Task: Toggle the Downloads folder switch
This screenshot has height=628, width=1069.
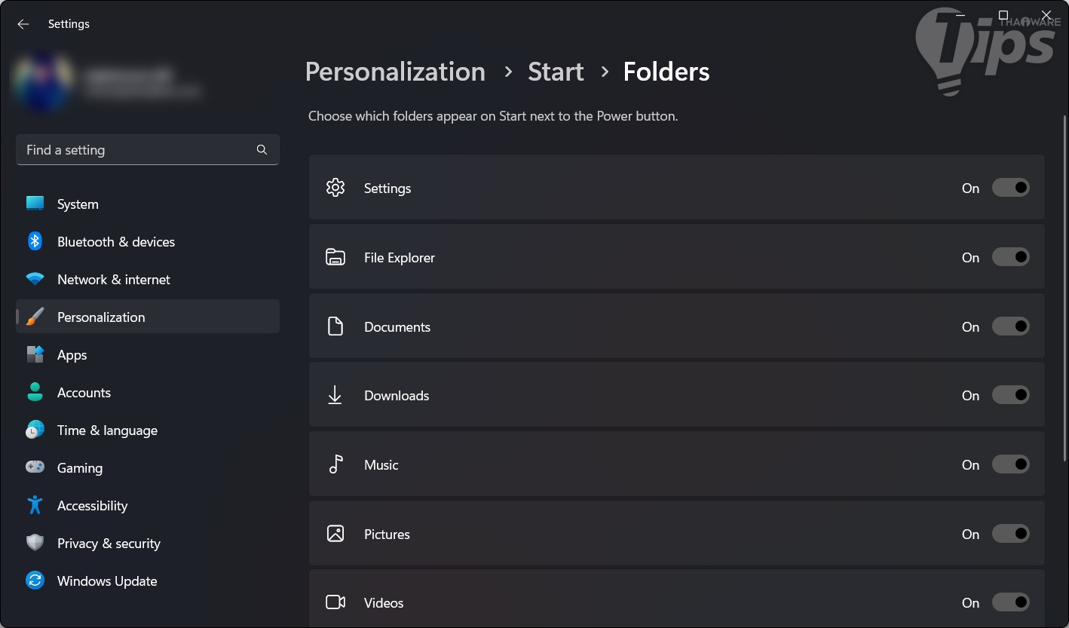Action: (1010, 395)
